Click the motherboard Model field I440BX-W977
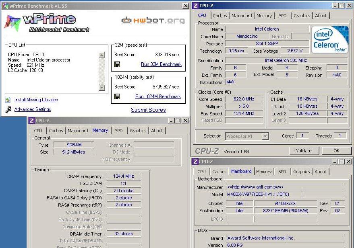 pyautogui.click(x=264, y=194)
